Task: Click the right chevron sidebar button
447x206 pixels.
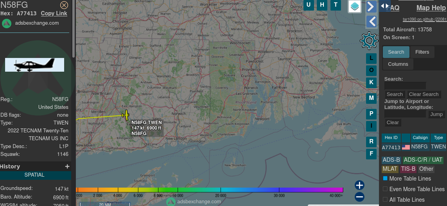Action: coord(371,7)
